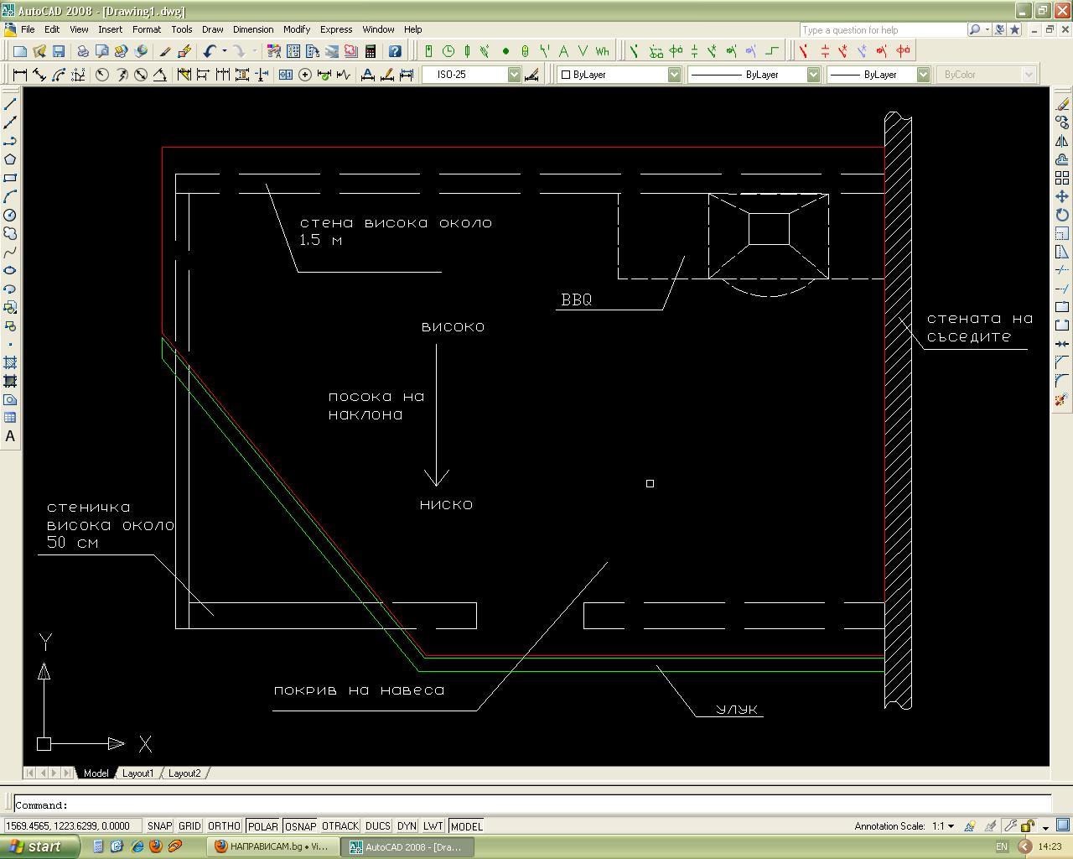
Task: Expand the ISO-25 dimension style dropdown
Action: 514,75
